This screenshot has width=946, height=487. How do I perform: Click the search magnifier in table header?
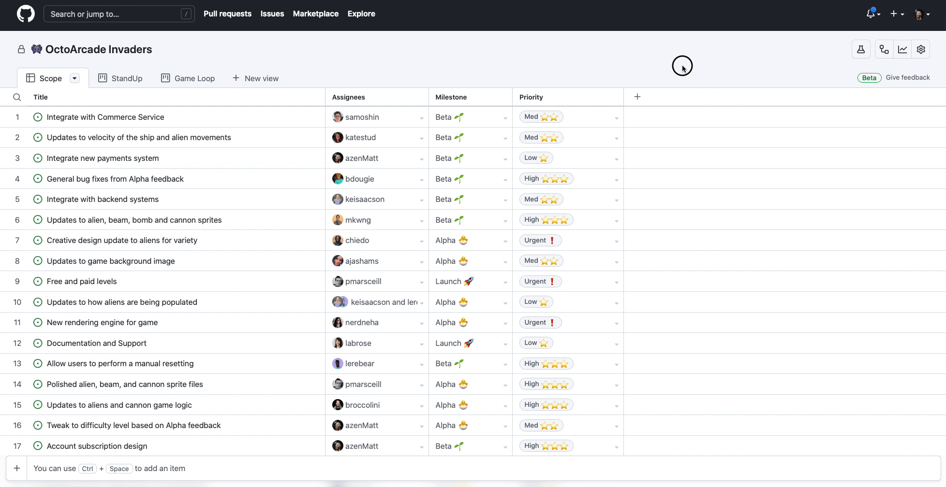pos(17,97)
